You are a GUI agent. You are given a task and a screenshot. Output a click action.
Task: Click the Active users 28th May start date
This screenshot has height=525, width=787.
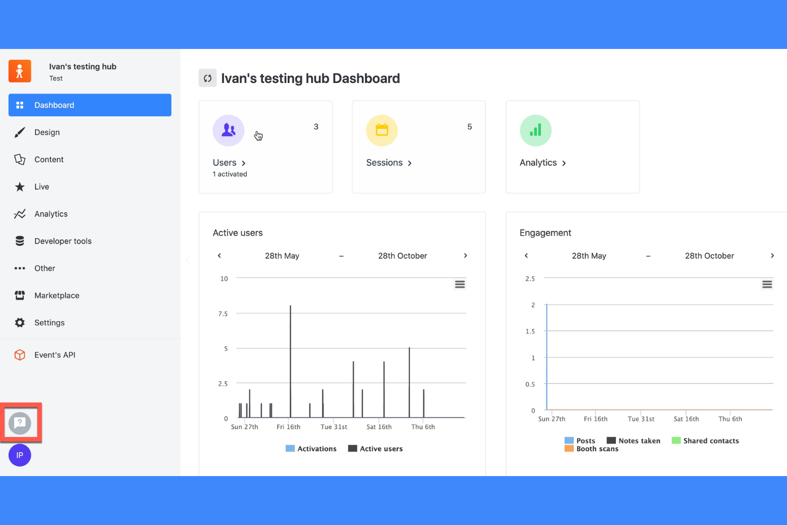[282, 256]
